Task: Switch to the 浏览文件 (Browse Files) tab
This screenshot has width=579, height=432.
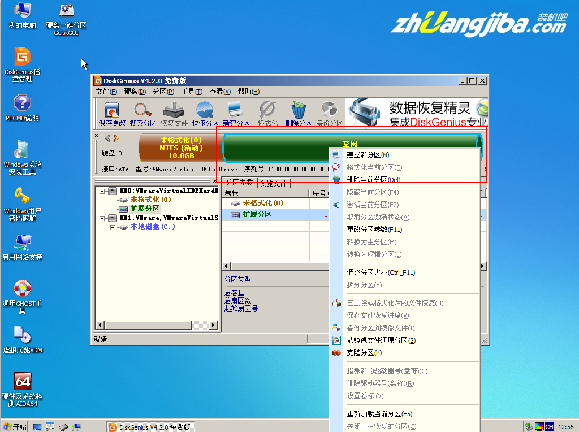Action: click(x=272, y=183)
